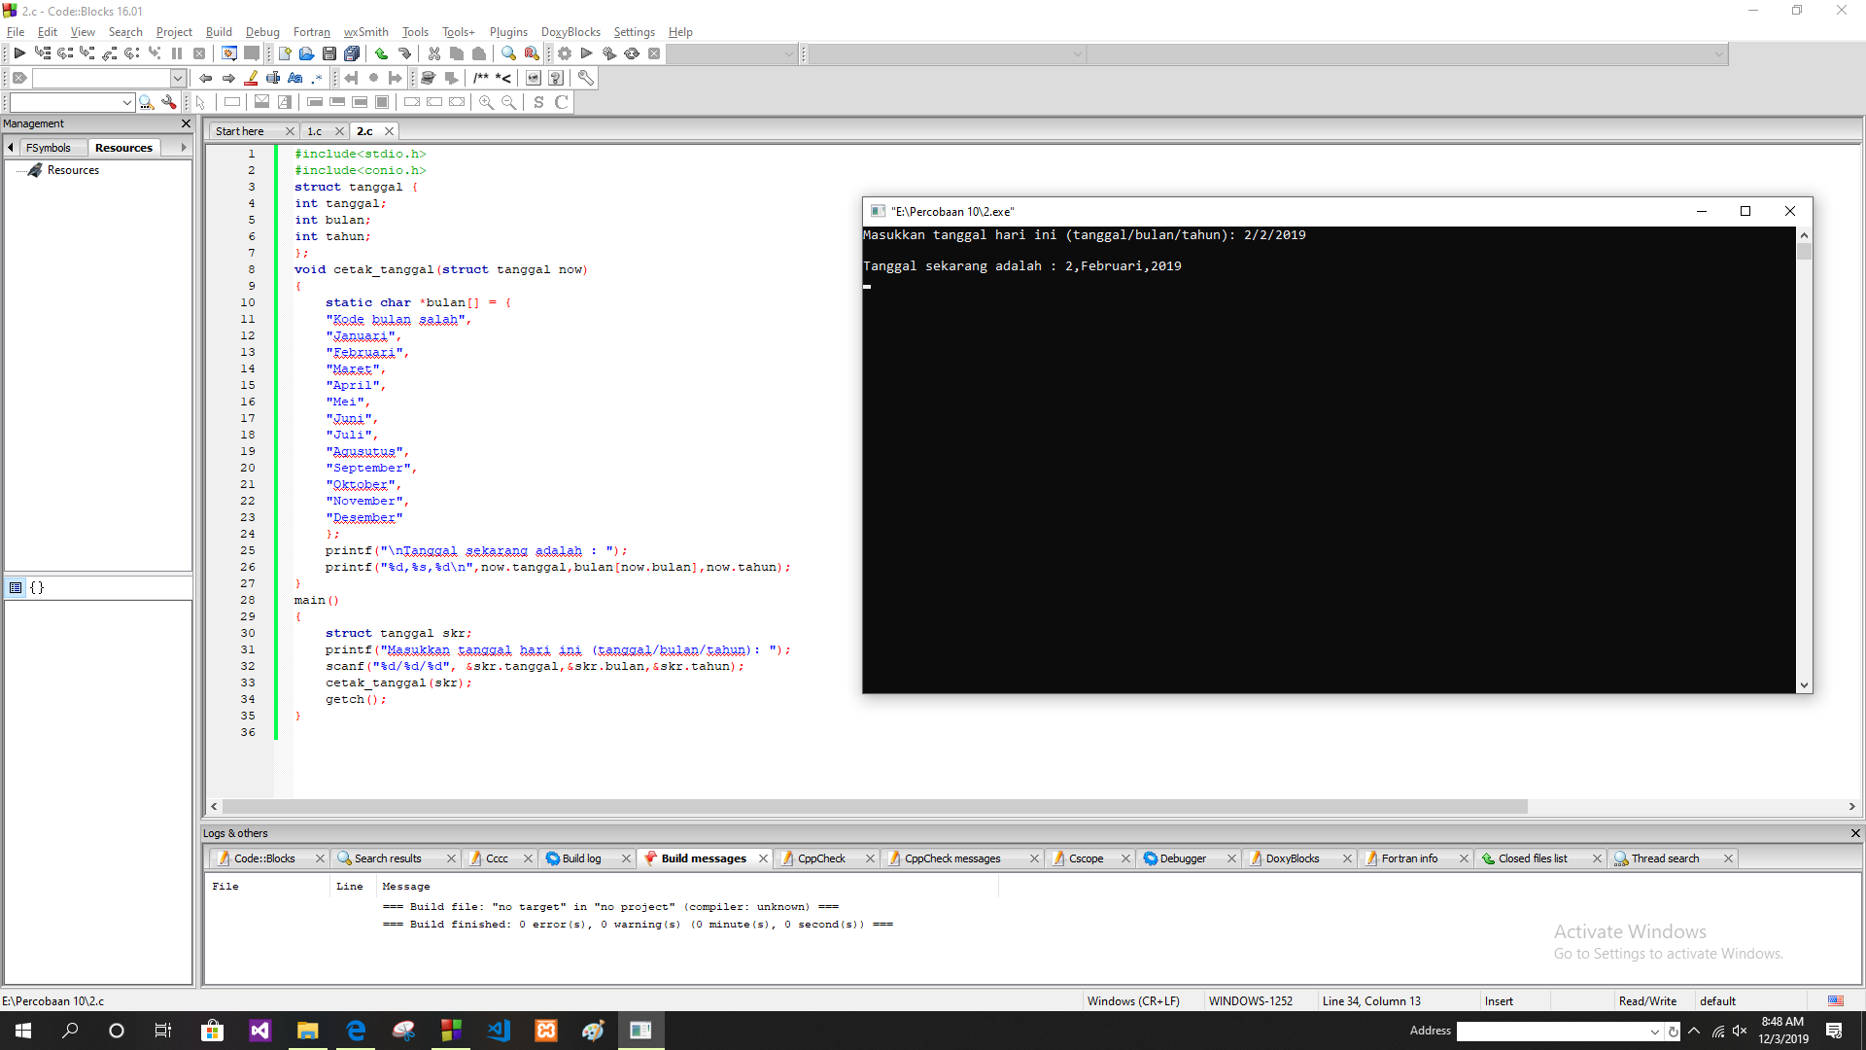Click the Windows Start button
This screenshot has height=1050, width=1866.
23,1031
